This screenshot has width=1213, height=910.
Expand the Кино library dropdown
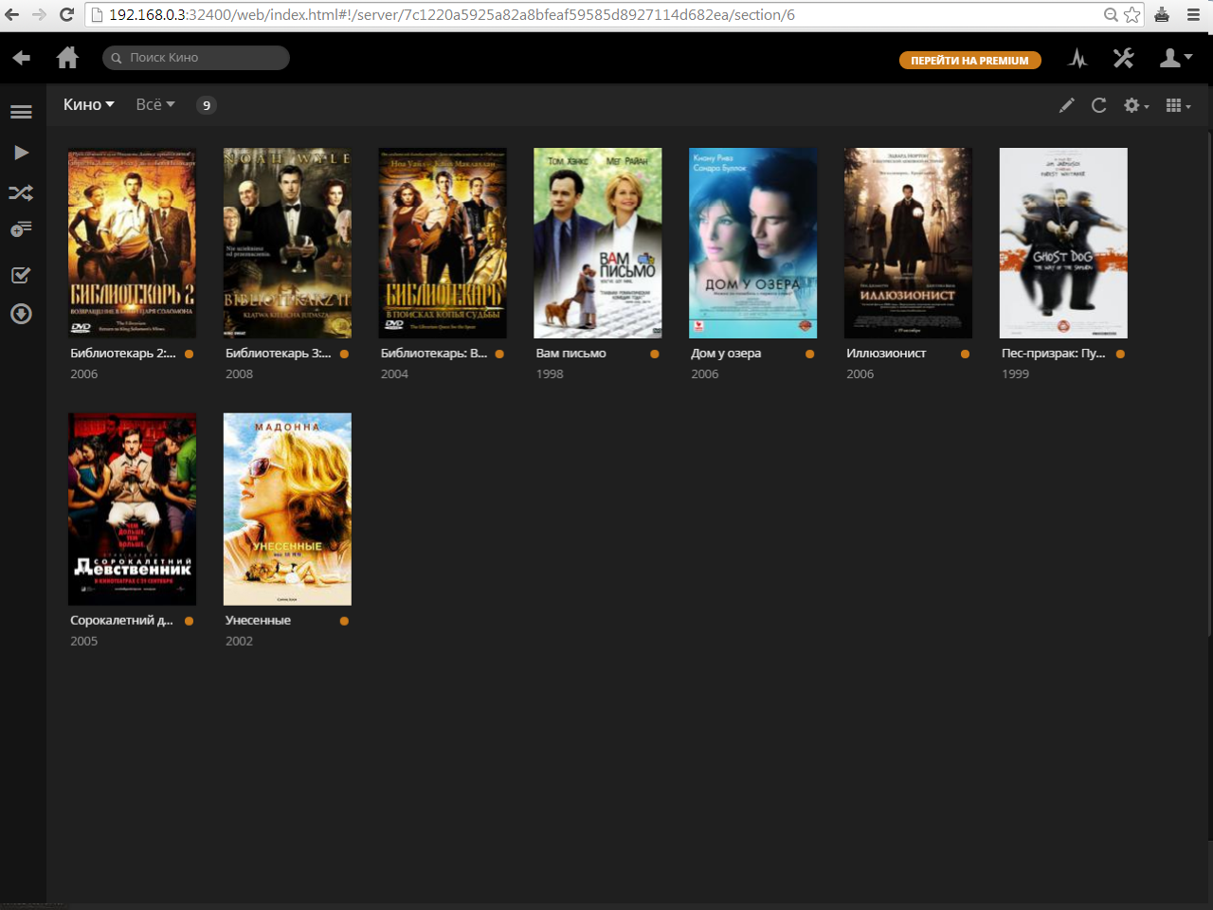[89, 104]
